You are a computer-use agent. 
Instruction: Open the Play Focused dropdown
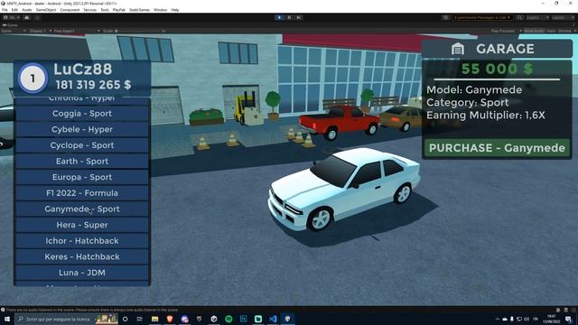point(506,31)
